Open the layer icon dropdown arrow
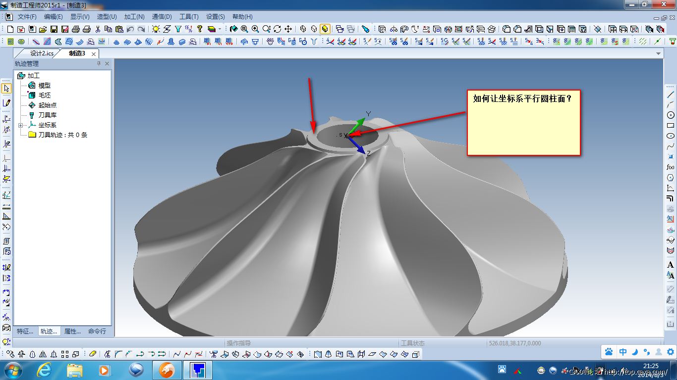The image size is (677, 380). point(220,29)
